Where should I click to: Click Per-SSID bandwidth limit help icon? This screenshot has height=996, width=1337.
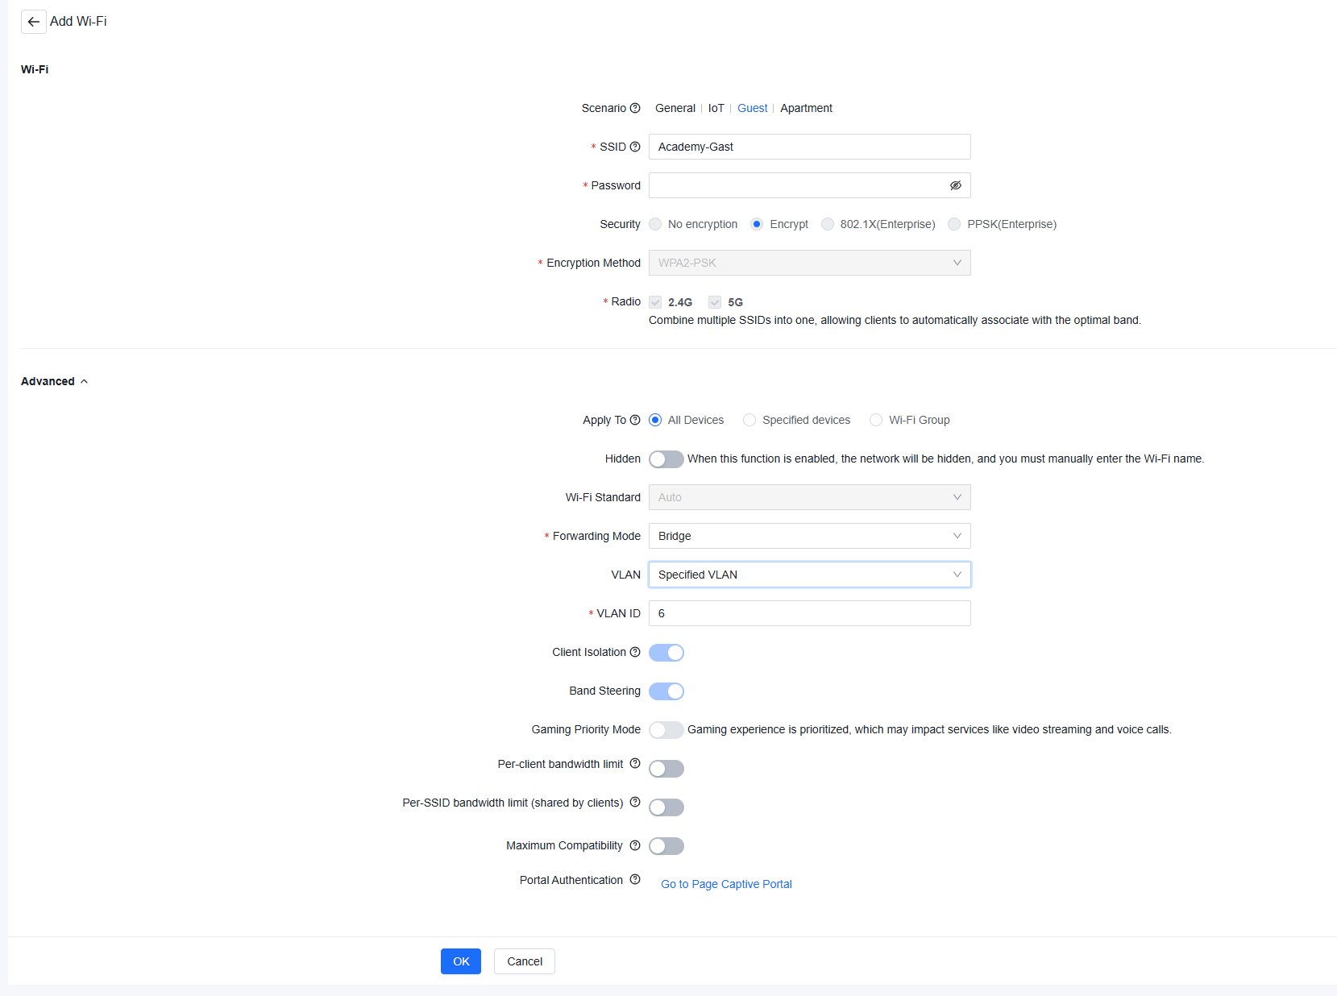point(635,802)
